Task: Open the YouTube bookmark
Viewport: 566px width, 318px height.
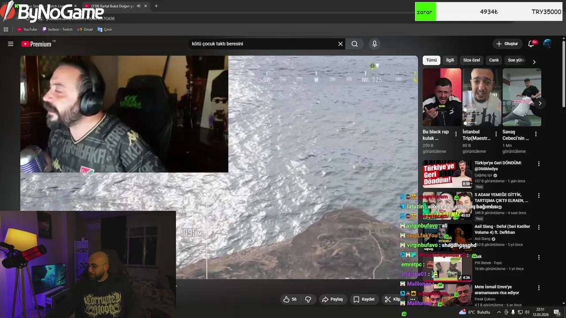Action: (27, 30)
